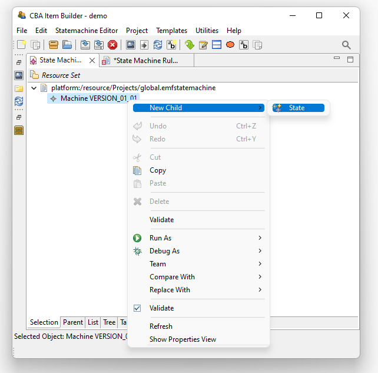
Task: Click the green down-arrow toolbar icon
Action: (x=189, y=45)
